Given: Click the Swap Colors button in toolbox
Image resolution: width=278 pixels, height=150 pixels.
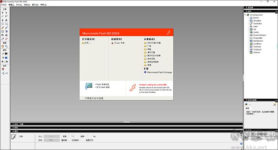Looking at the screenshot, I should click(x=7, y=62).
